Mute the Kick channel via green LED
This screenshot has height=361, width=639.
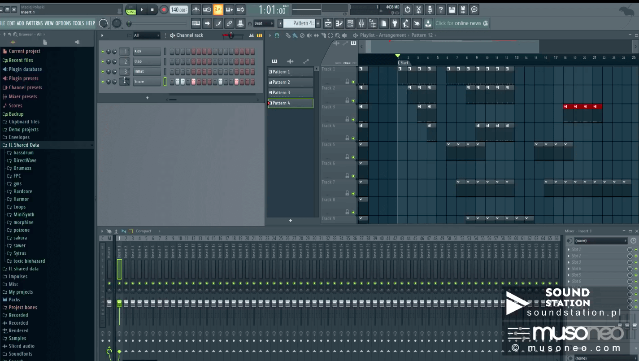pos(103,52)
